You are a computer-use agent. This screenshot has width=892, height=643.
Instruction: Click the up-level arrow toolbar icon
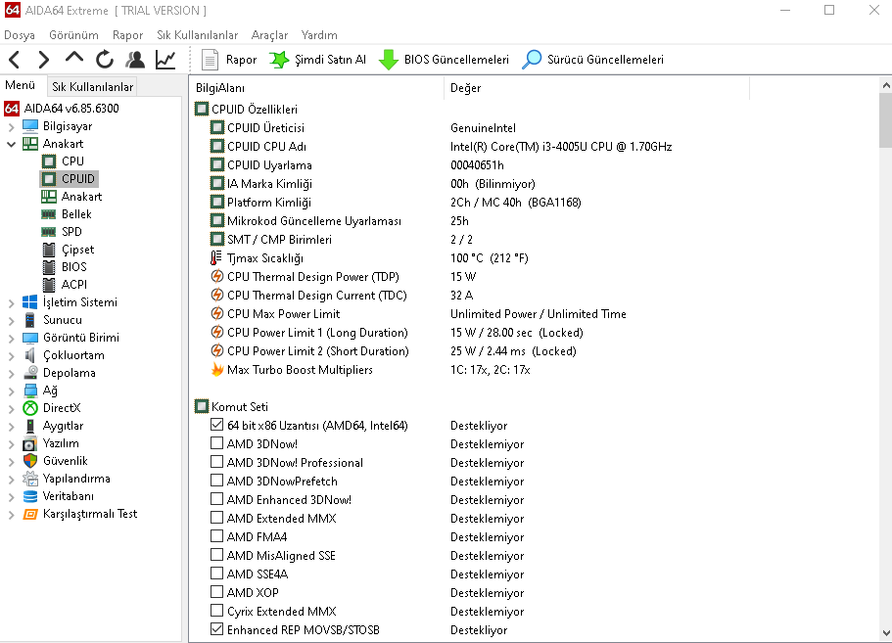[74, 58]
